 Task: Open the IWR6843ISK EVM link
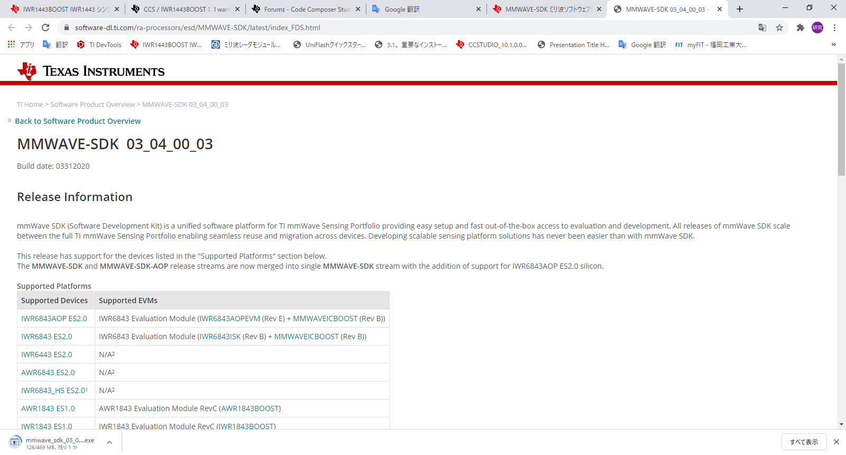[220, 336]
